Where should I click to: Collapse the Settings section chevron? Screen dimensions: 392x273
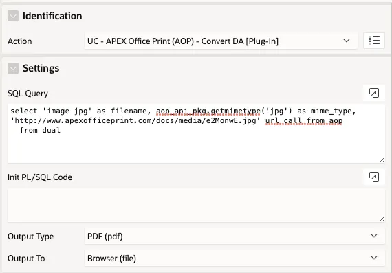click(x=13, y=68)
